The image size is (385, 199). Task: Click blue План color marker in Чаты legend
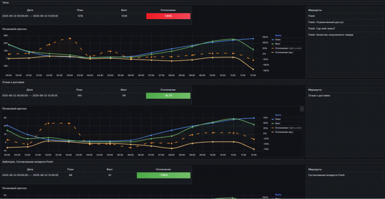(273, 40)
